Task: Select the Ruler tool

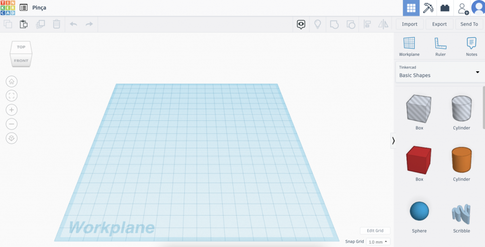Action: pos(440,47)
